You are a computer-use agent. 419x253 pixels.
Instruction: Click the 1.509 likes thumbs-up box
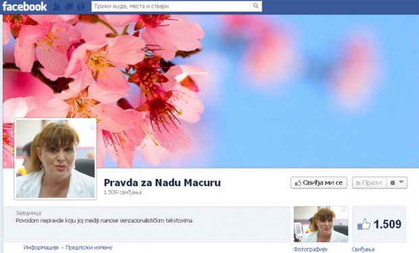tap(379, 224)
